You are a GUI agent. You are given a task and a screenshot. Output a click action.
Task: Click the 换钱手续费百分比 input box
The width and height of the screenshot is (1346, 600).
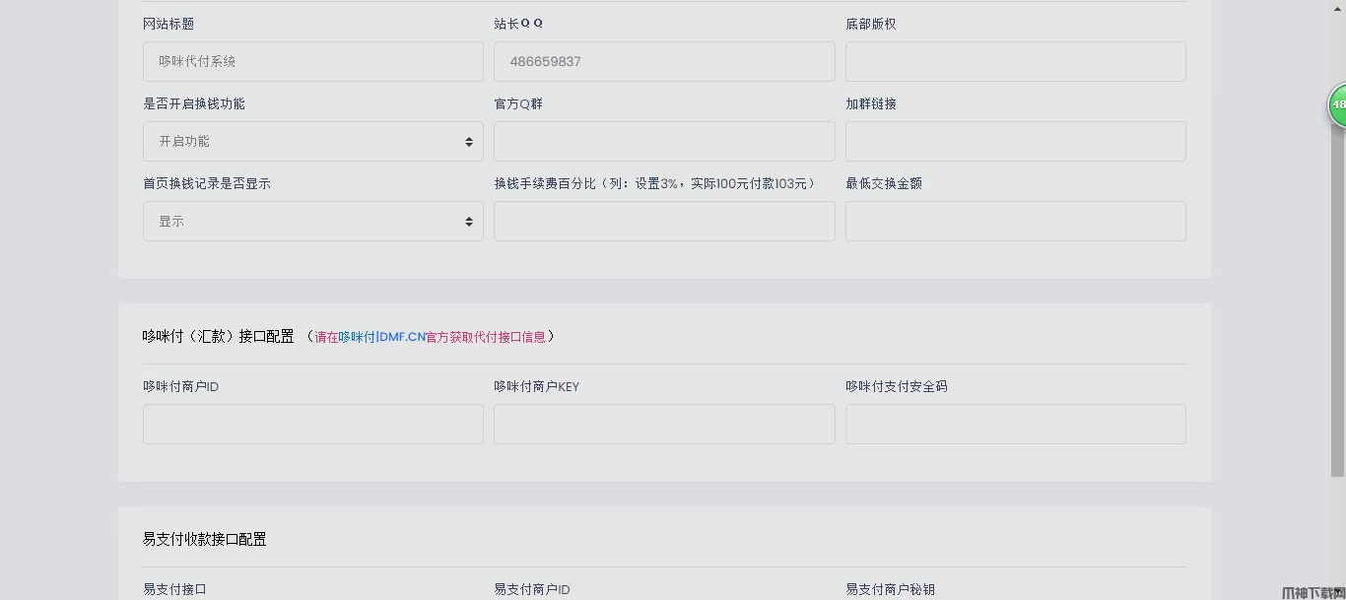pos(664,222)
